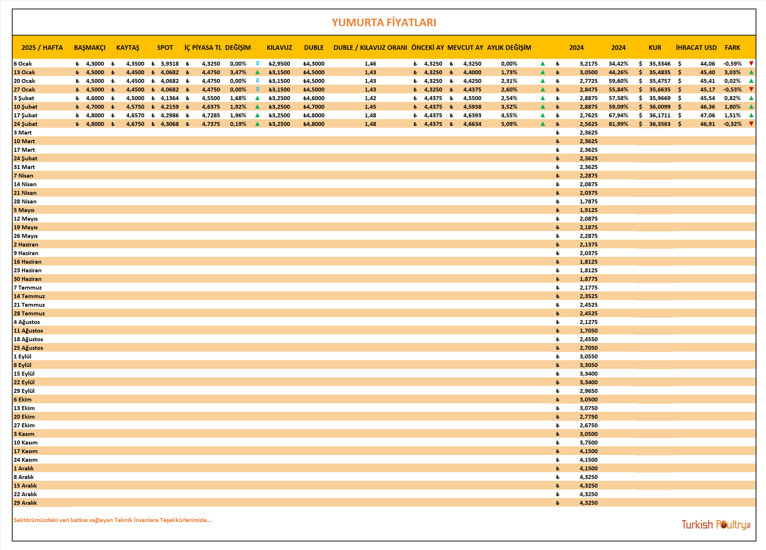Click the red FARK arrow in 27 Ocak row
The image size is (766, 550).
tap(751, 89)
